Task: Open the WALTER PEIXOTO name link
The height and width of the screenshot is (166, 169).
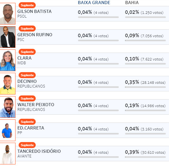Action: [36, 105]
